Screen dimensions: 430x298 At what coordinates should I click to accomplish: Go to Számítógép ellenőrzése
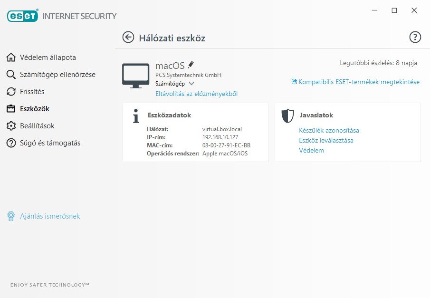57,74
